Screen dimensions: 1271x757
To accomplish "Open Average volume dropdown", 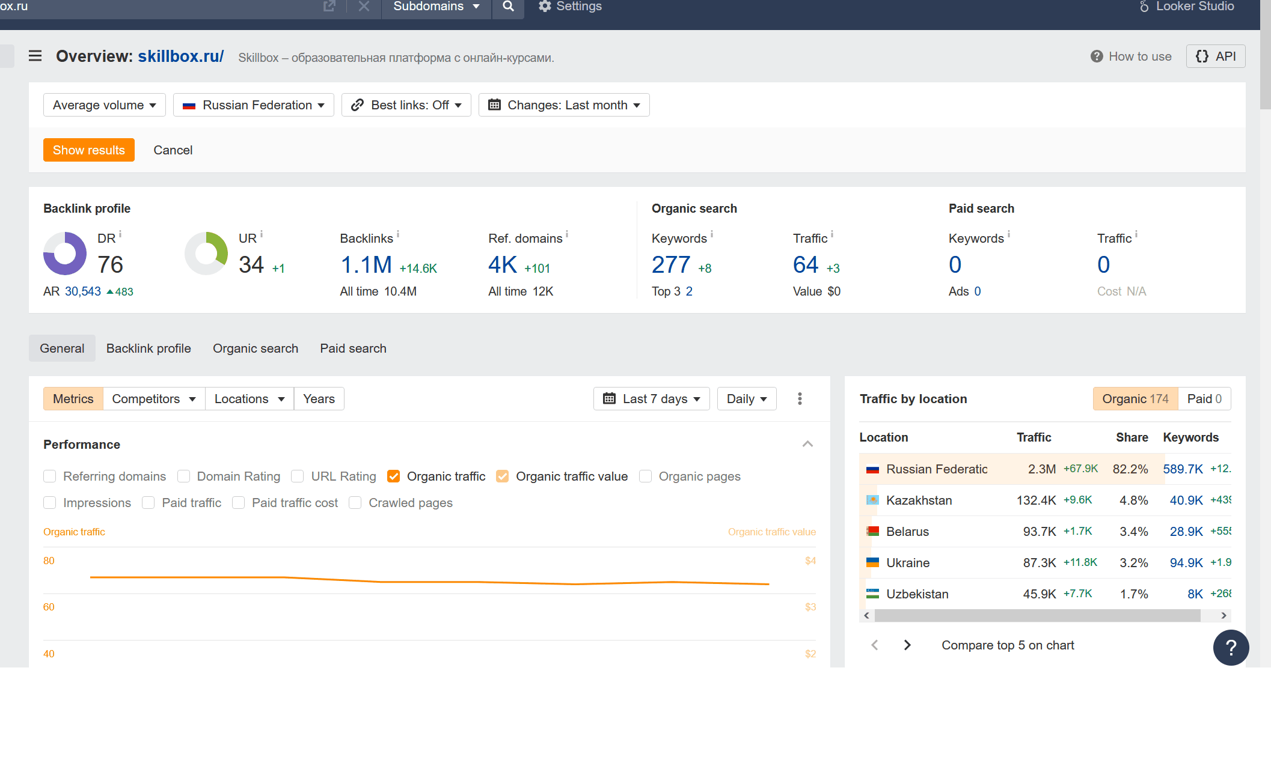I will click(x=105, y=105).
